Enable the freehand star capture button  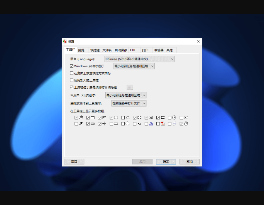[123, 118]
